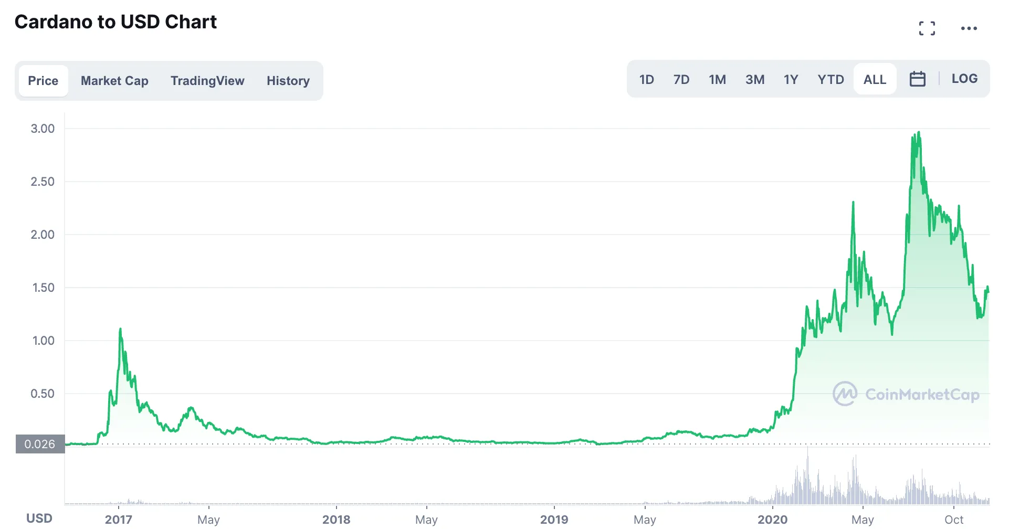Screen dimensions: 1009x529
Task: Click the 2018 x-axis label
Action: click(x=337, y=520)
